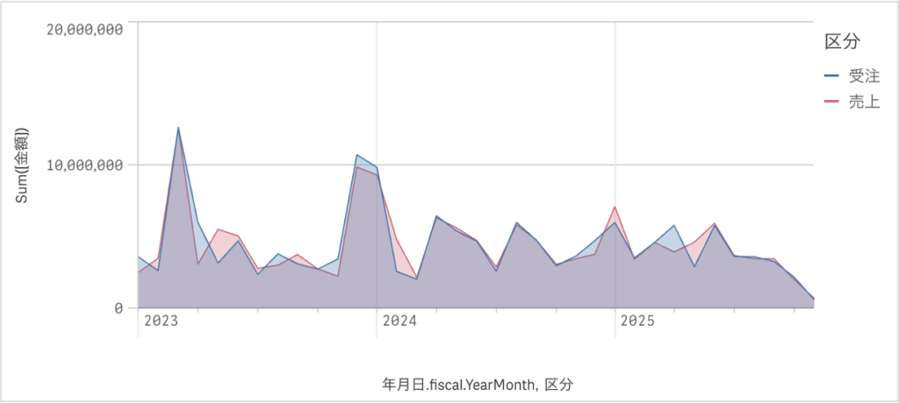Select the 10,000,000 y-axis tick label
Viewport: 899px width, 403px height.
tap(83, 165)
